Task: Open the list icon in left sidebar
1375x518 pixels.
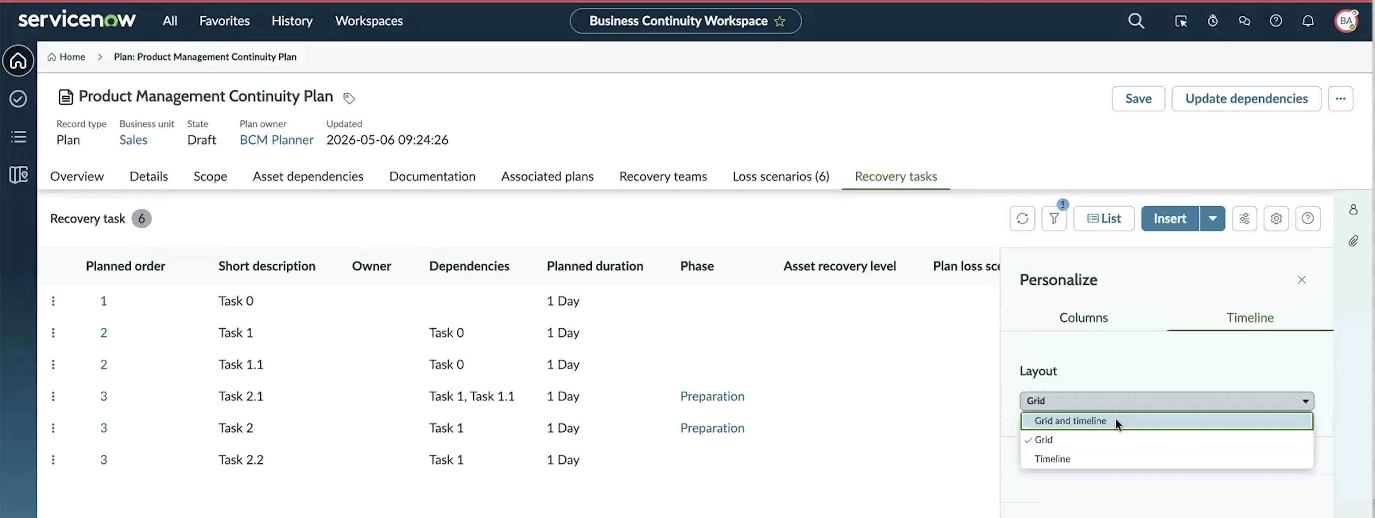Action: (x=18, y=137)
